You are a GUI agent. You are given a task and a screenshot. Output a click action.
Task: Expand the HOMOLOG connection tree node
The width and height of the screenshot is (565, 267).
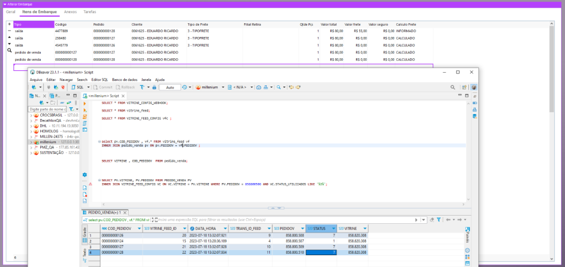tap(31, 130)
